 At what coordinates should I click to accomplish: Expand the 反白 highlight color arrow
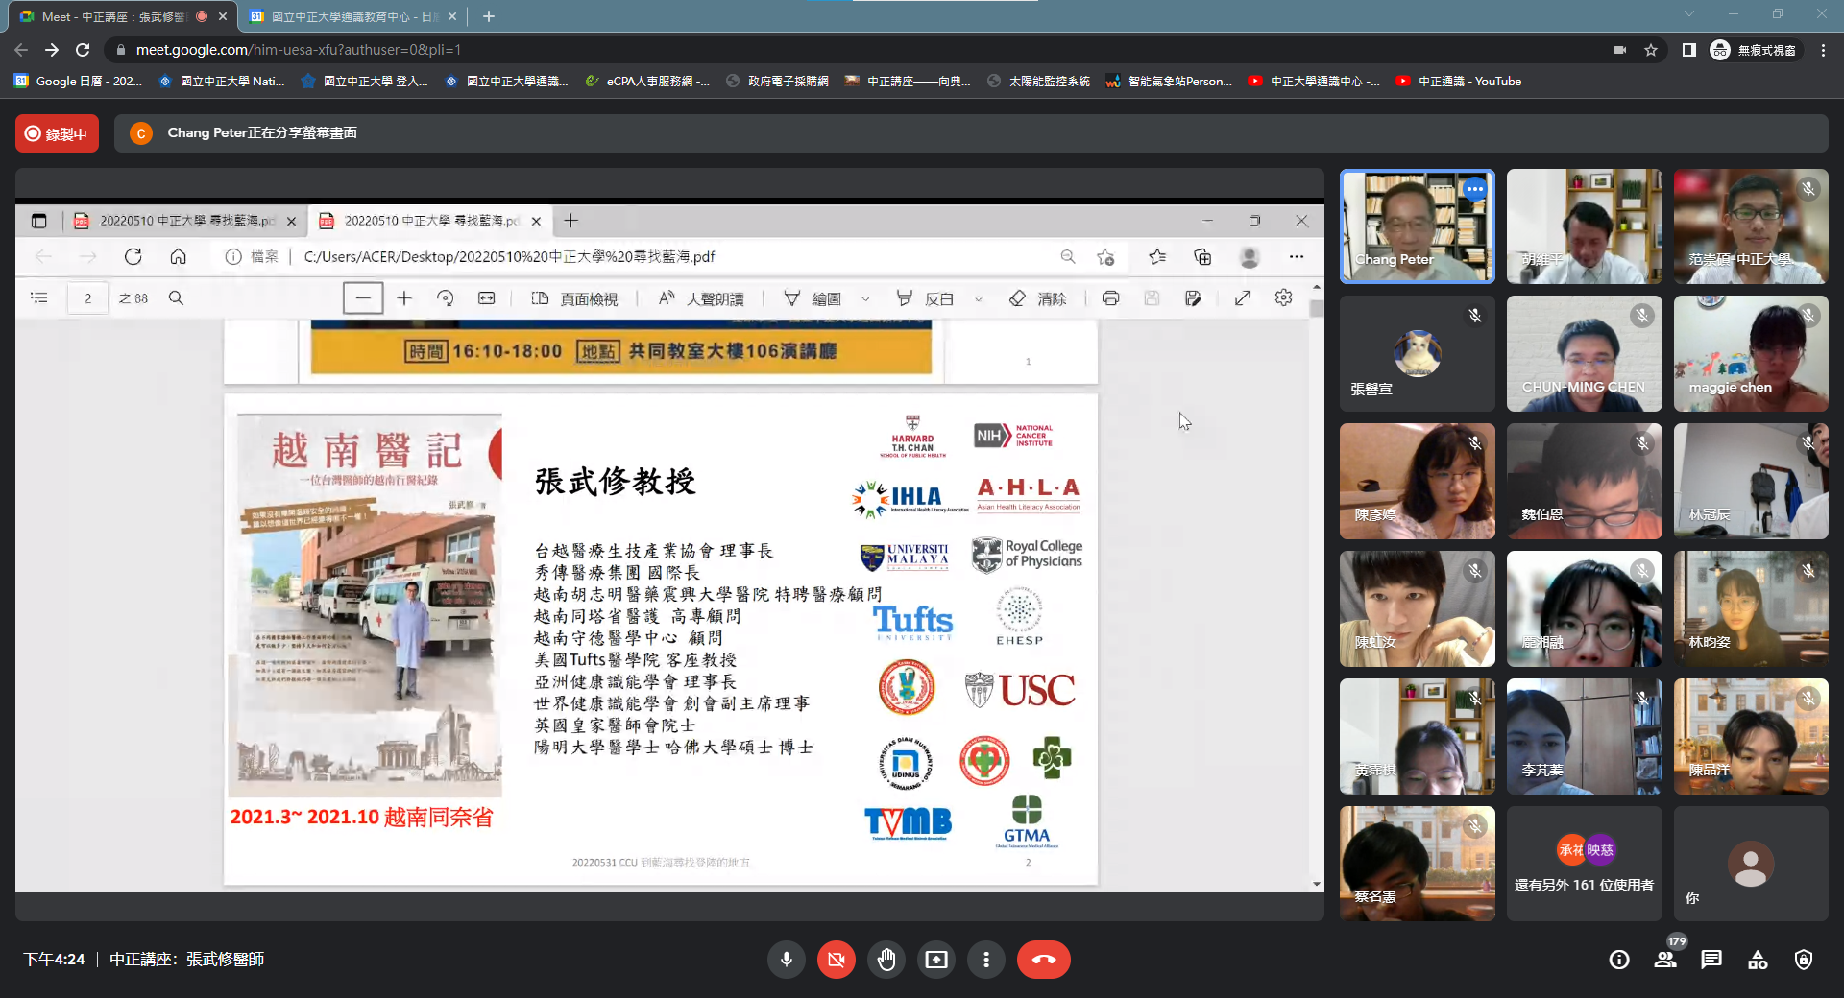[979, 298]
